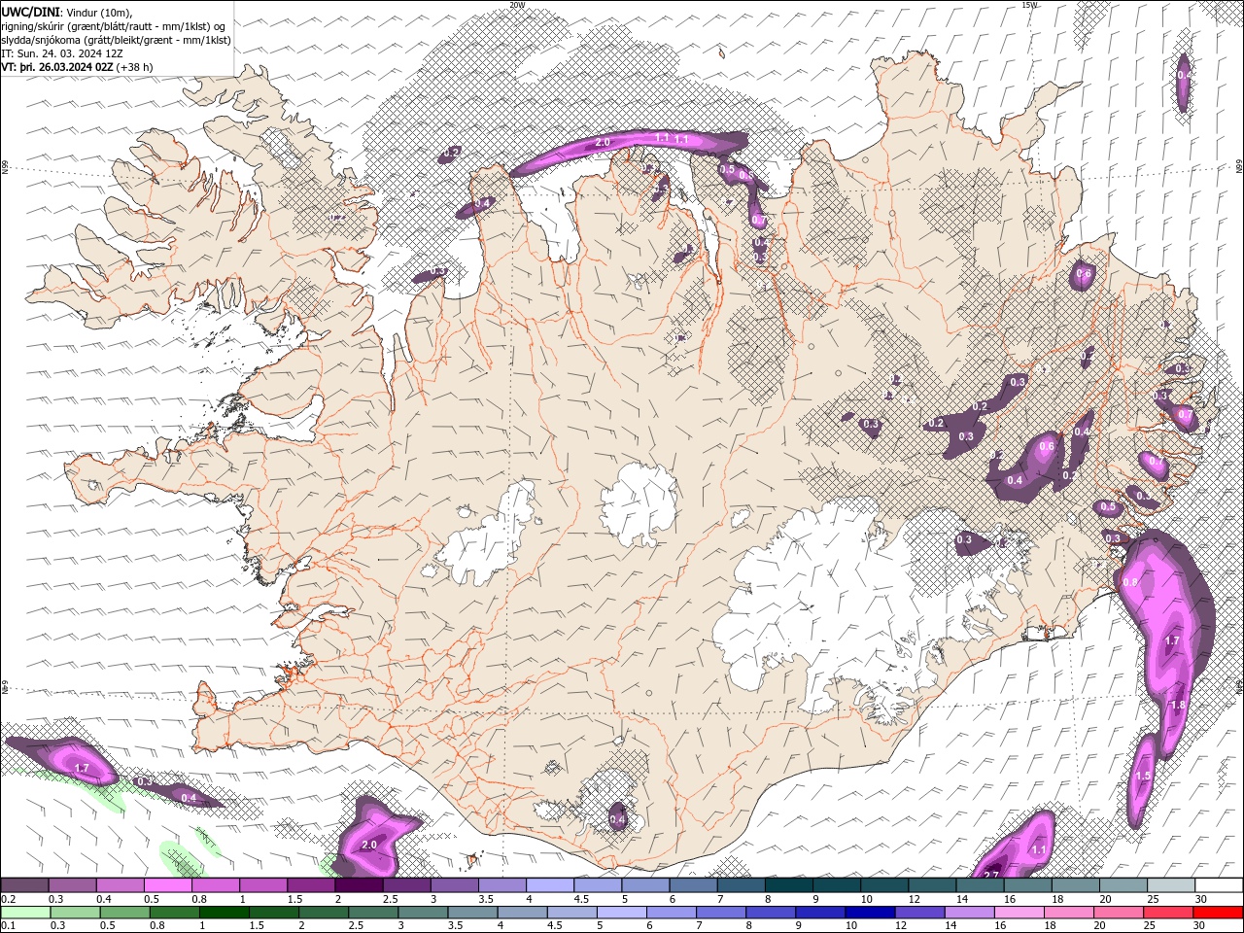Click the '15W' longitude label along the top edge

(1030, 5)
